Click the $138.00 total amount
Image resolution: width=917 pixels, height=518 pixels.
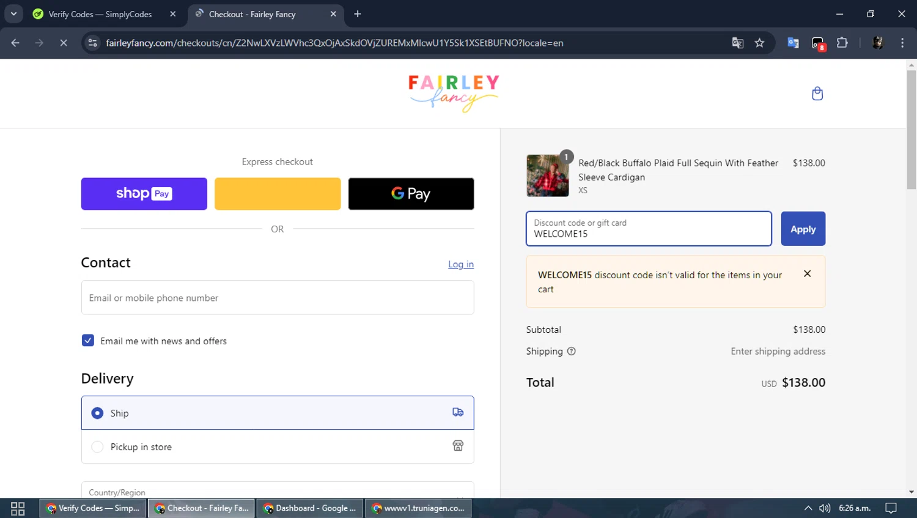tap(803, 382)
